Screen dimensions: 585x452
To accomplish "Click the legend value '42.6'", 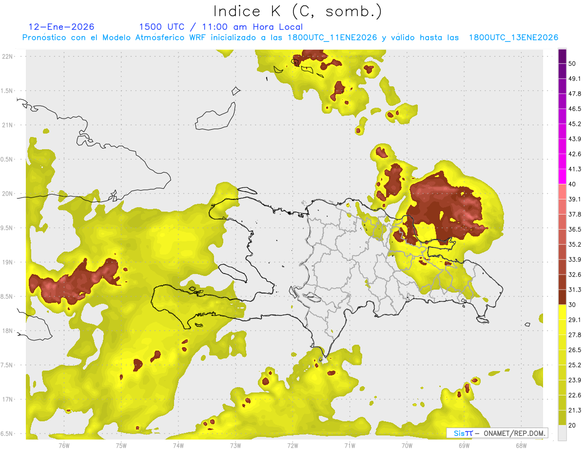I will click(x=575, y=154).
